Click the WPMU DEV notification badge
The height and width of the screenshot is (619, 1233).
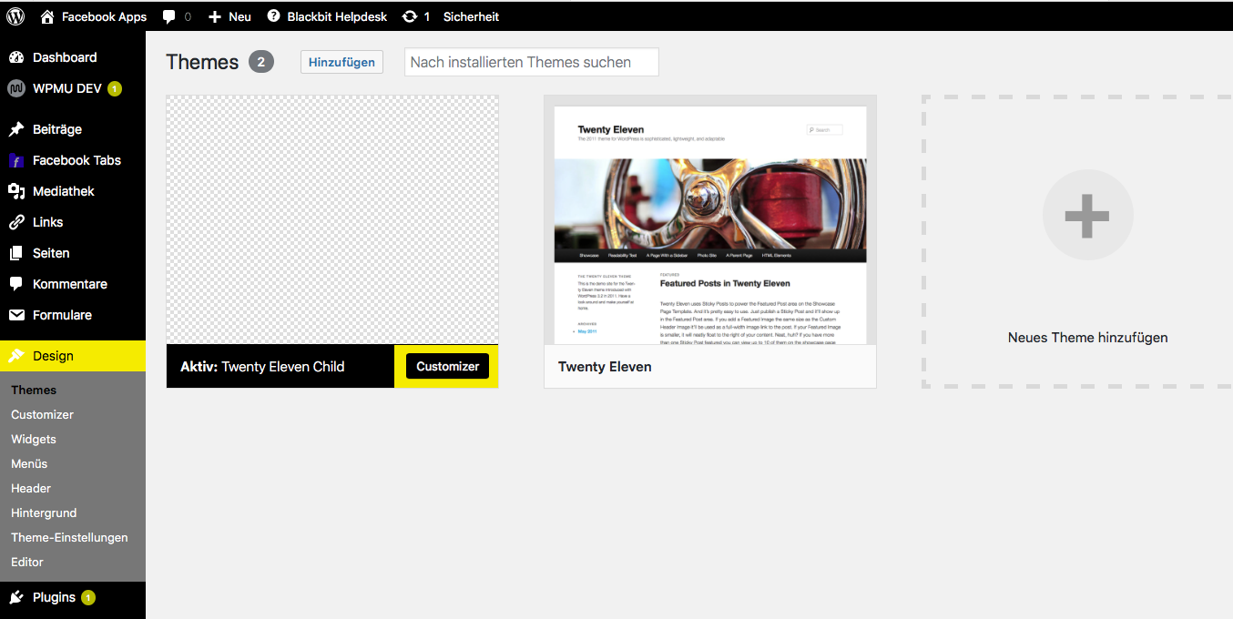(115, 88)
